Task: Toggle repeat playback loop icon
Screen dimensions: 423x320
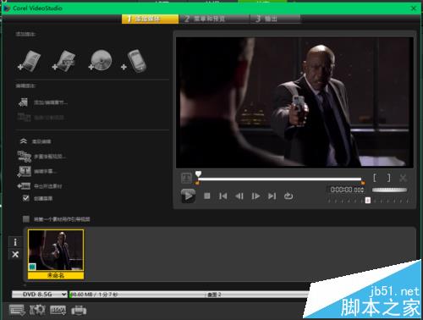Action: (x=288, y=196)
